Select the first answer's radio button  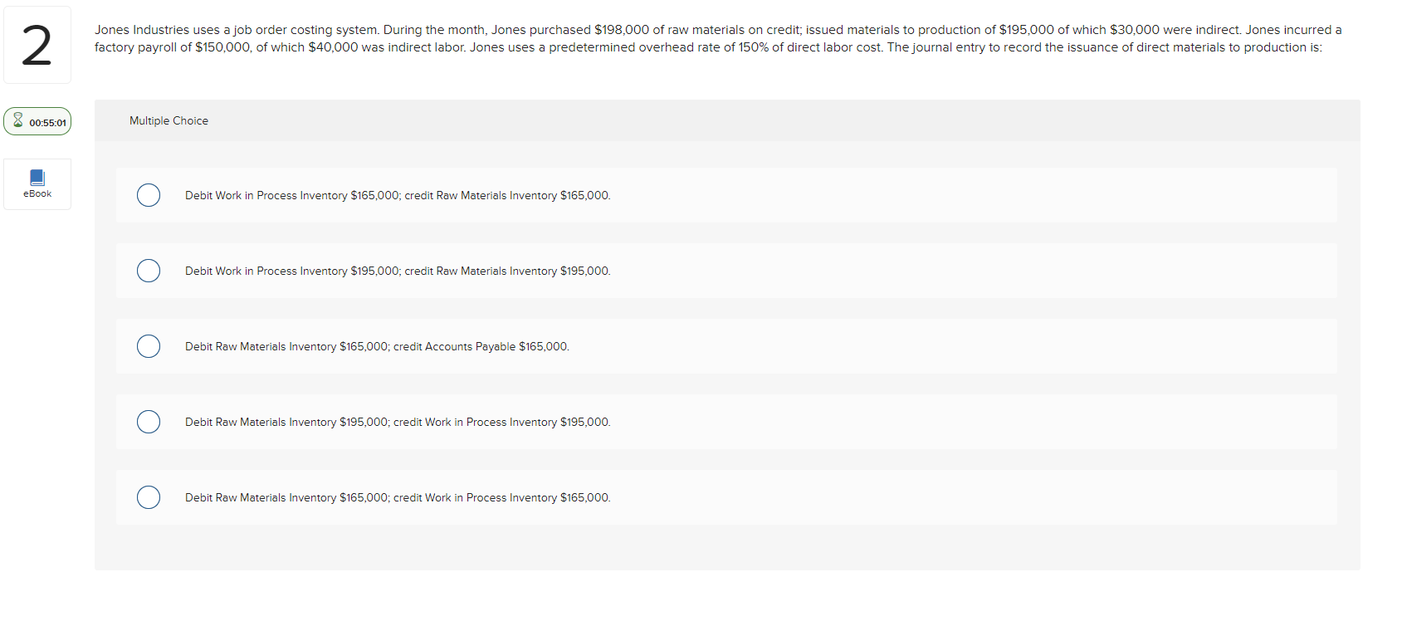149,195
